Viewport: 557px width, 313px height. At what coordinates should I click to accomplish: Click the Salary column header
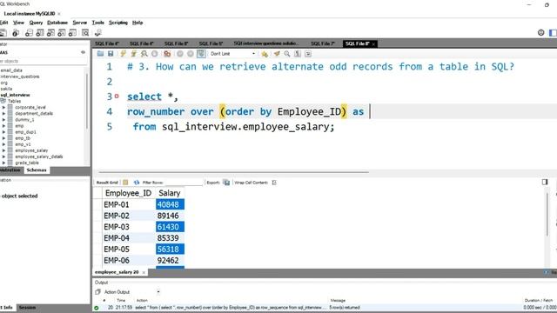click(170, 193)
